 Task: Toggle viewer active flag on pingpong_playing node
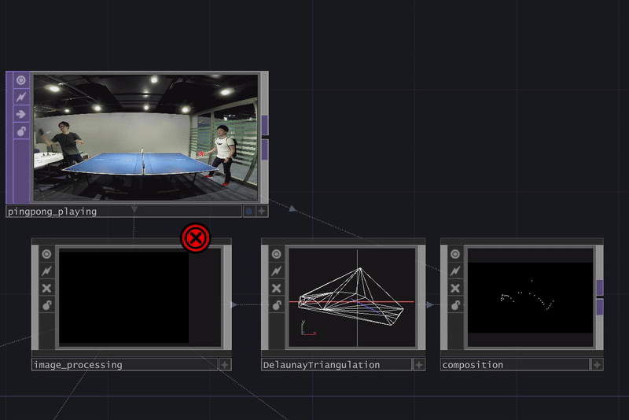point(21,79)
